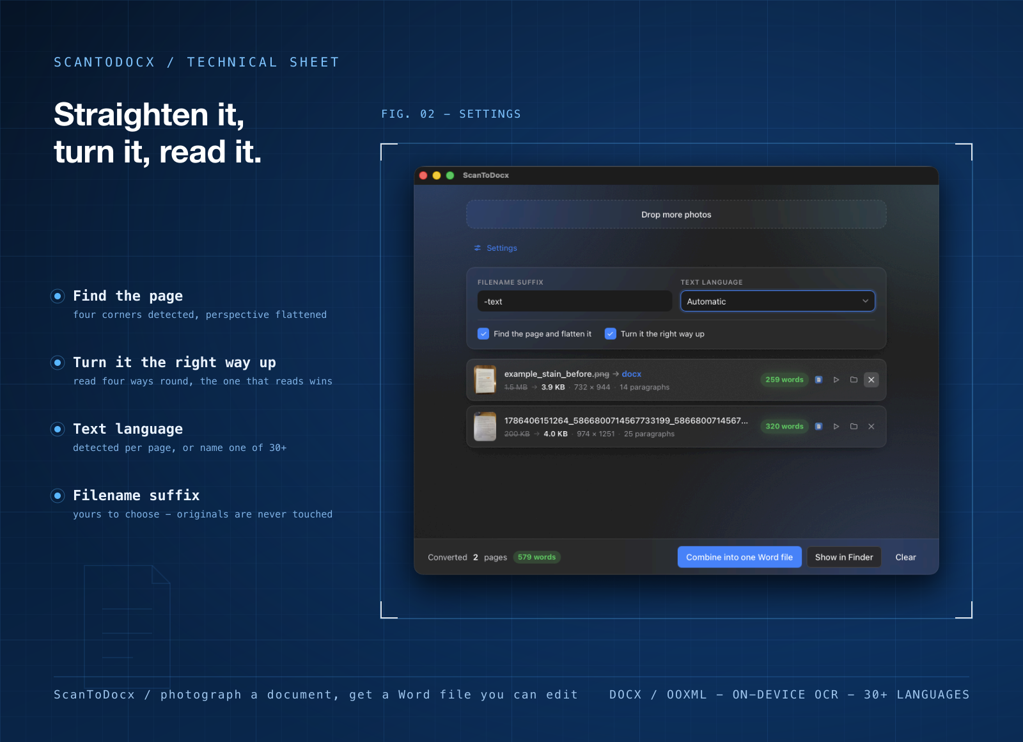The width and height of the screenshot is (1023, 742).
Task: Click the Converted 2 pages status text
Action: pos(467,558)
